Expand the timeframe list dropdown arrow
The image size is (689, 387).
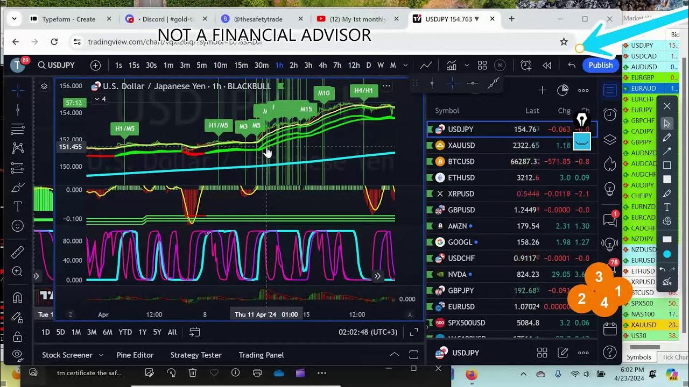pos(405,65)
